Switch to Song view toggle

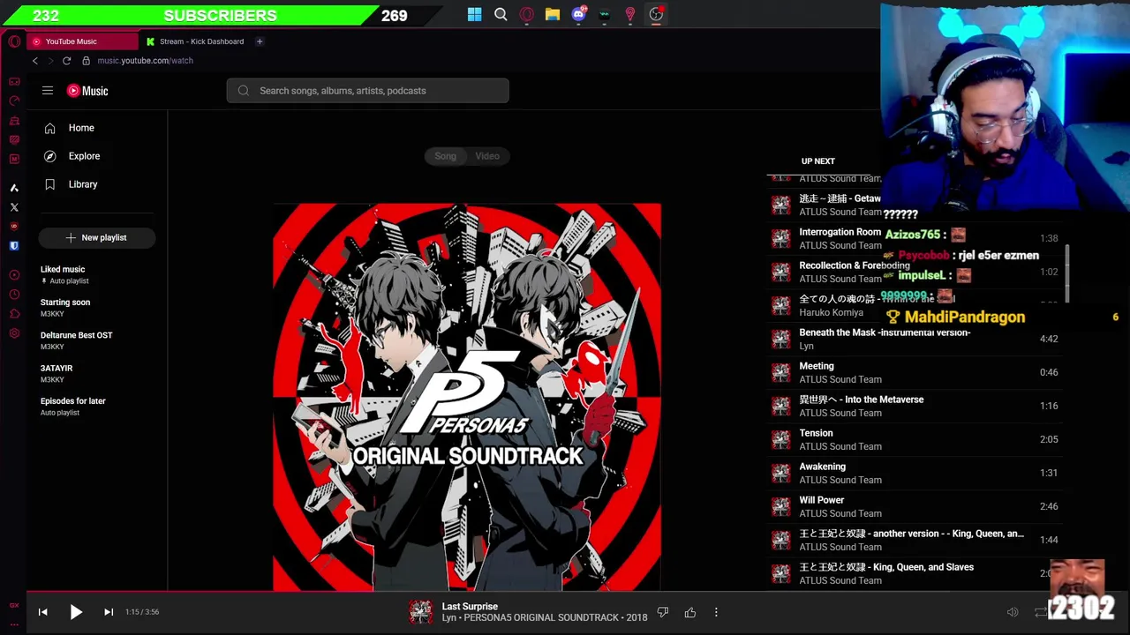click(x=445, y=156)
